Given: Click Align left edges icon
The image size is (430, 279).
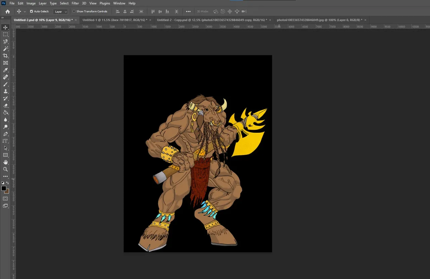Looking at the screenshot, I should coord(118,11).
